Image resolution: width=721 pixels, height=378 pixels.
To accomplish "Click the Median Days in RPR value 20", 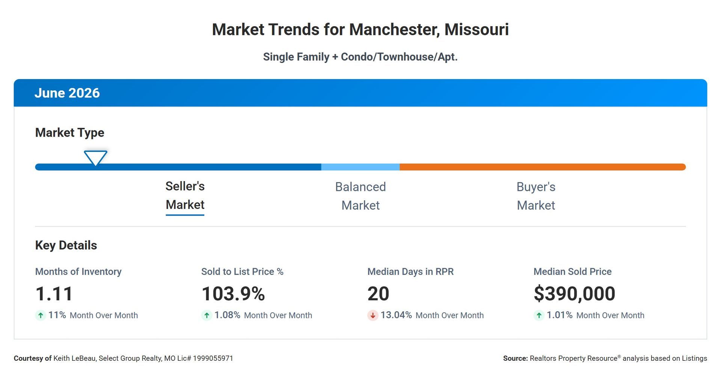I will pos(379,294).
